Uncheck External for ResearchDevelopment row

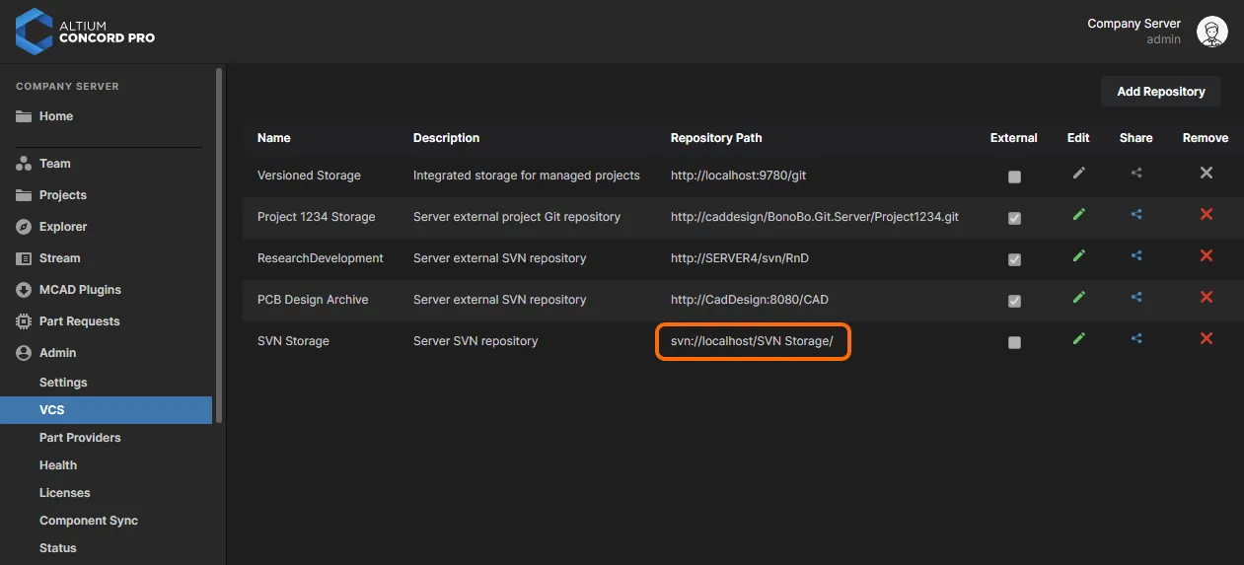(x=1014, y=259)
